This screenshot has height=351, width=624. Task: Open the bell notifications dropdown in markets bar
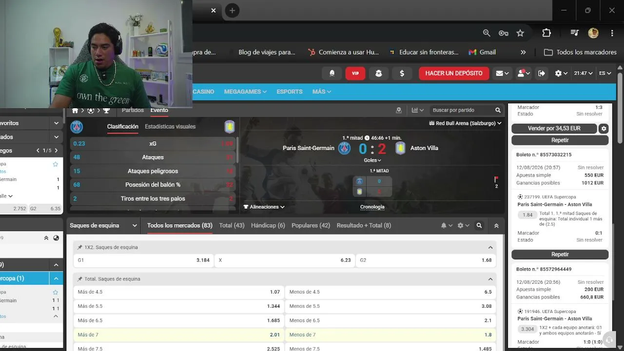point(447,226)
